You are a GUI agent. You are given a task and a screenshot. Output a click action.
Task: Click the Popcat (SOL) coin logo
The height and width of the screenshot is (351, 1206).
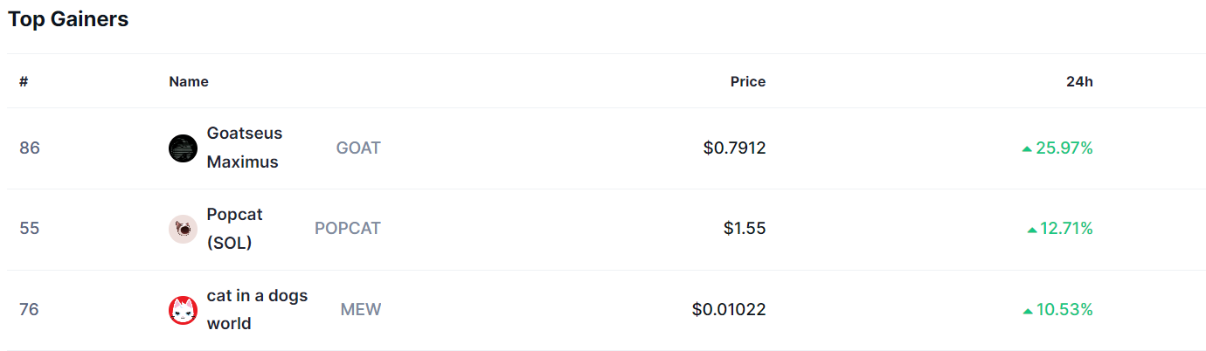click(183, 229)
